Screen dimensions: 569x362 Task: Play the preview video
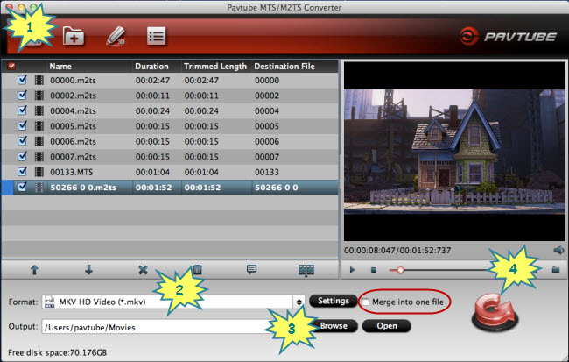tap(352, 270)
